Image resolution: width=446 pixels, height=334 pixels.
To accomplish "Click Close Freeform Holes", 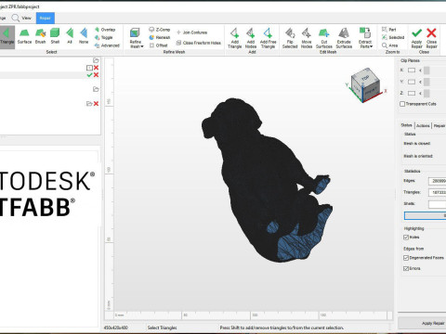I will tap(199, 43).
